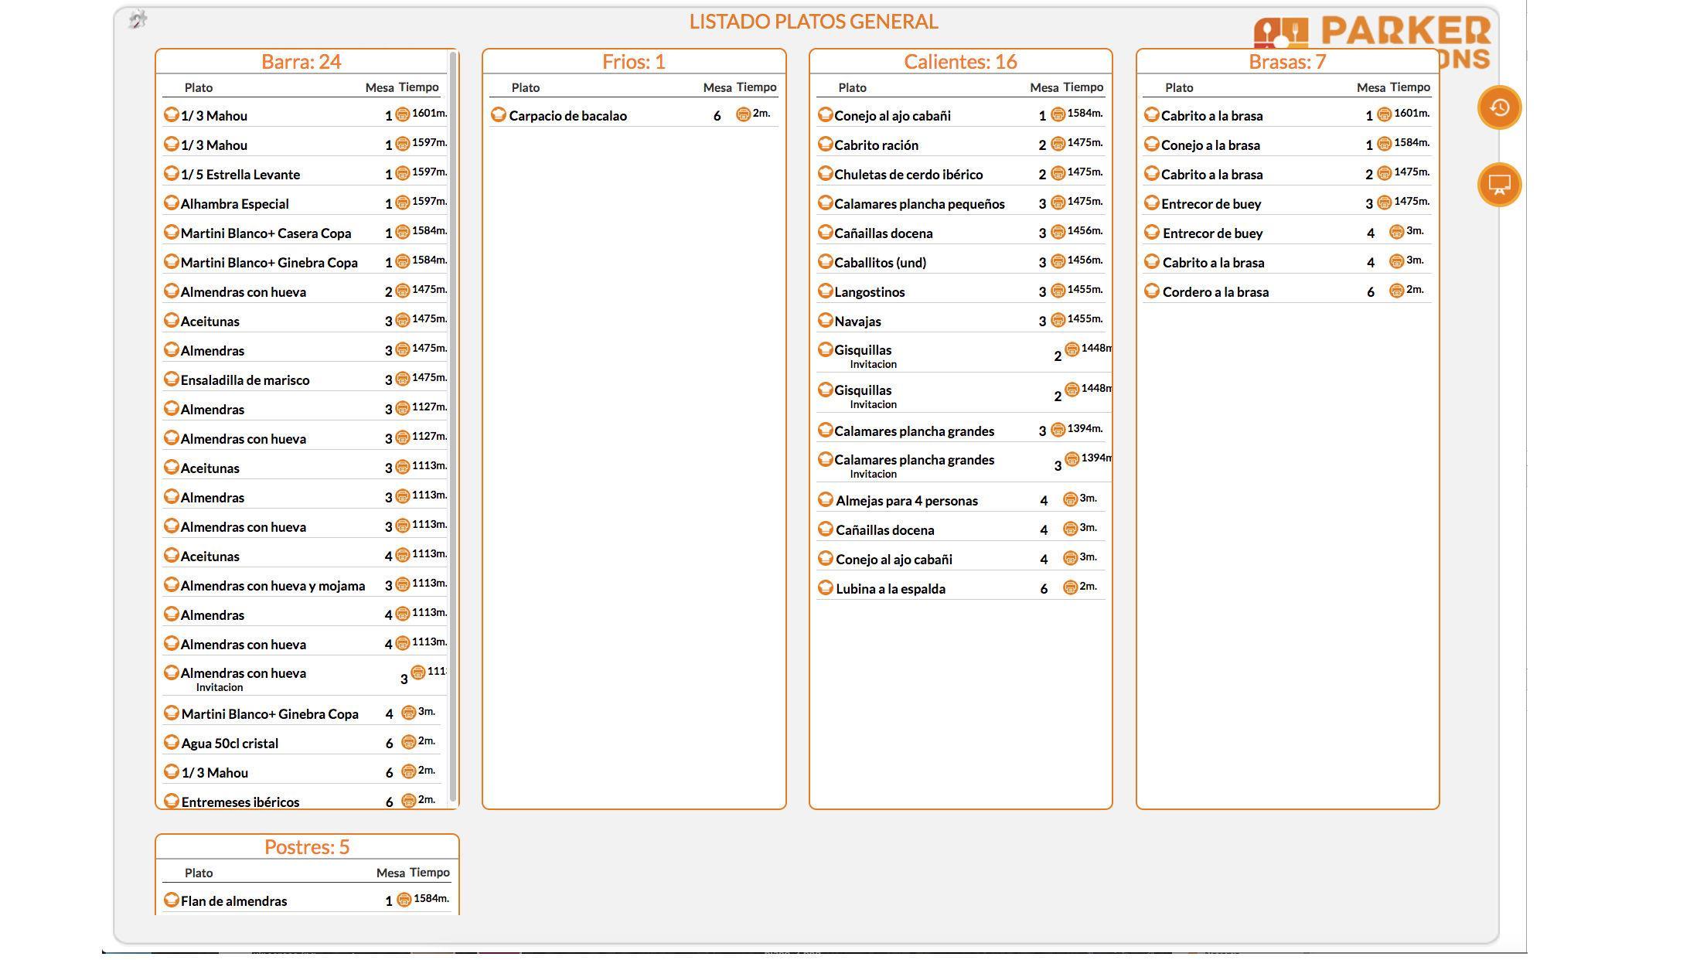Viewport: 1707px width, 960px height.
Task: Plate icon for Calamares plancha pequeños
Action: pyautogui.click(x=825, y=203)
